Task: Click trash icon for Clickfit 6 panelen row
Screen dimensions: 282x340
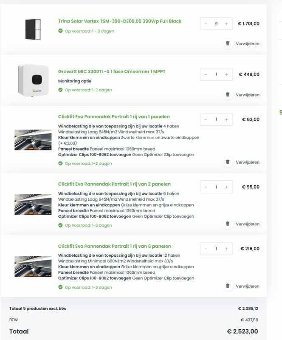Action: (x=228, y=286)
